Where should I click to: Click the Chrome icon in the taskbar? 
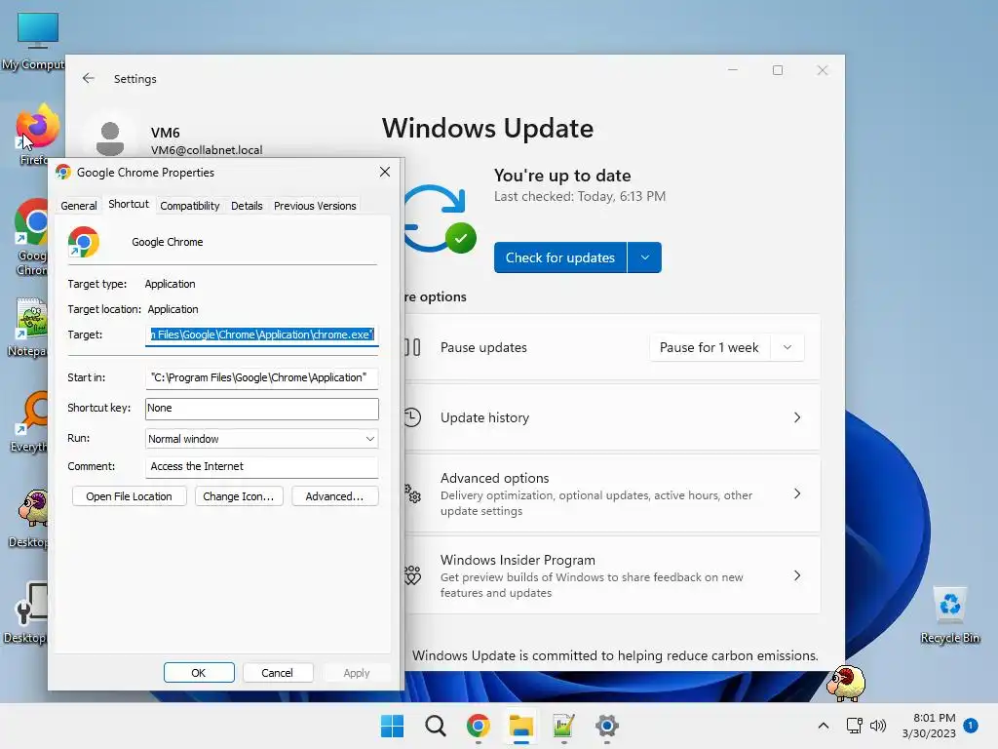478,726
